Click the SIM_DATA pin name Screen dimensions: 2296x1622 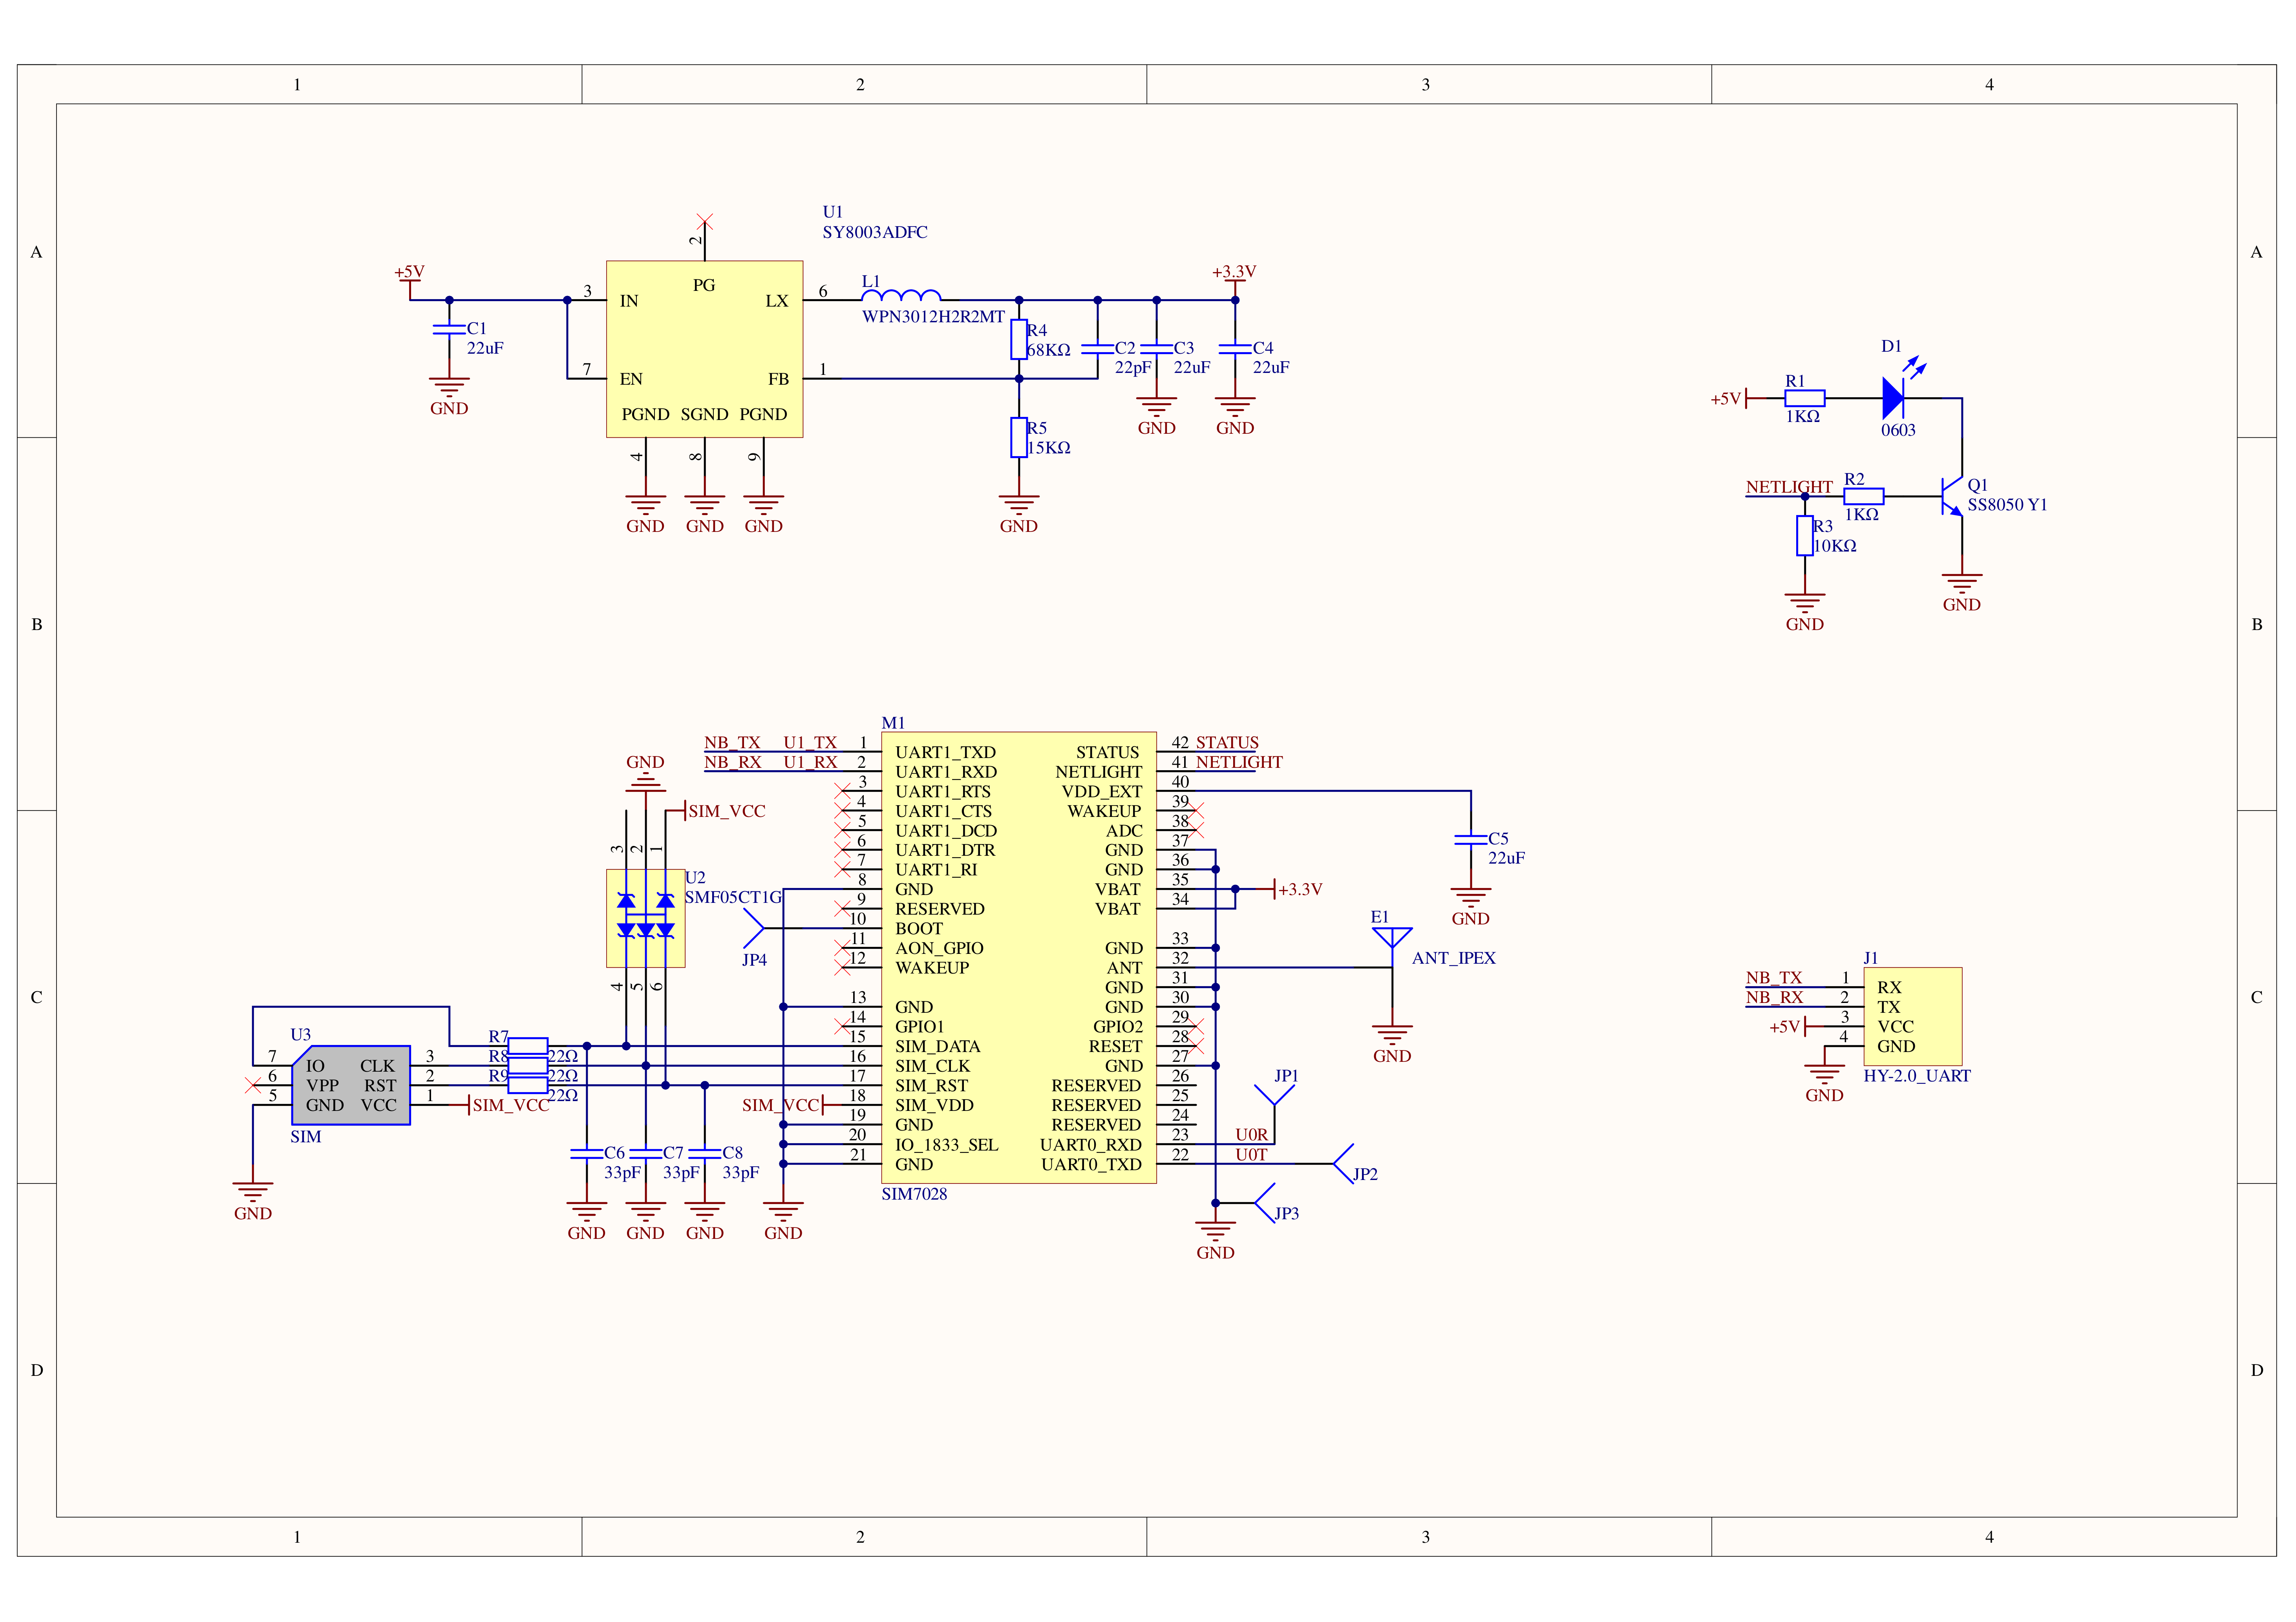pyautogui.click(x=937, y=1047)
